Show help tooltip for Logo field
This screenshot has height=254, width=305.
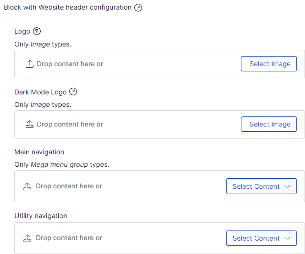click(37, 31)
